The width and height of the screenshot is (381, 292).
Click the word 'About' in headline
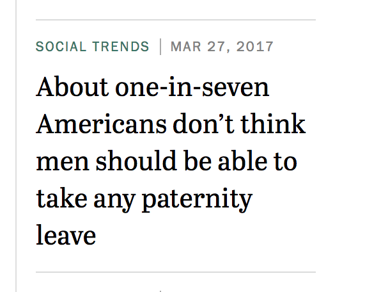point(72,87)
